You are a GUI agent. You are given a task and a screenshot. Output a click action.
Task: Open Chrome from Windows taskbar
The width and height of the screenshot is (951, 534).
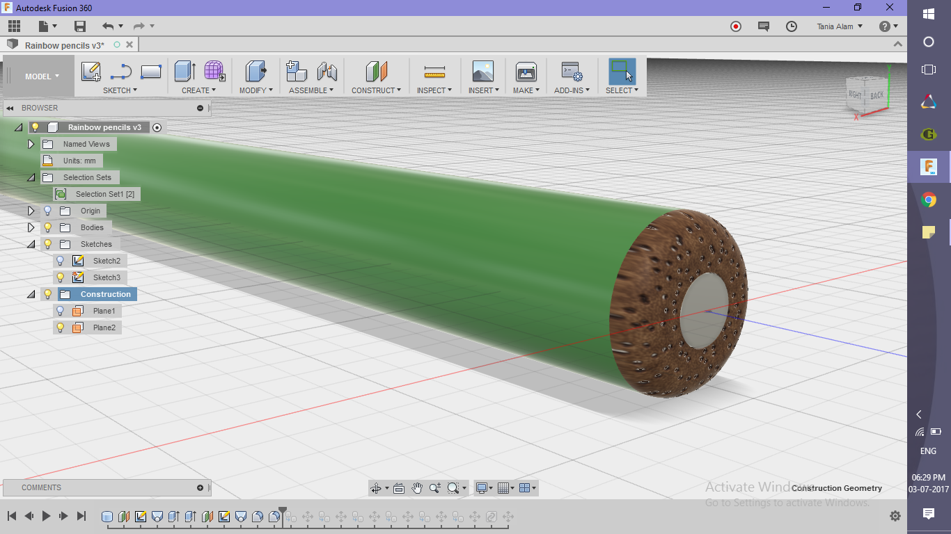[x=929, y=200]
